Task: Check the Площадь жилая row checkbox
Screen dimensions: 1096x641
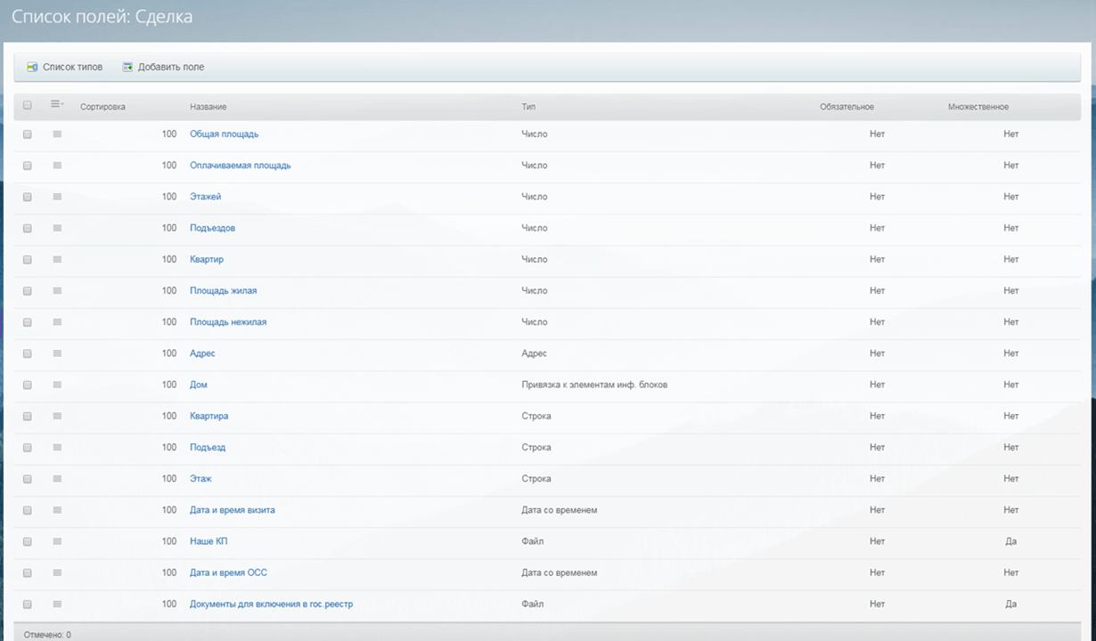Action: pos(28,291)
